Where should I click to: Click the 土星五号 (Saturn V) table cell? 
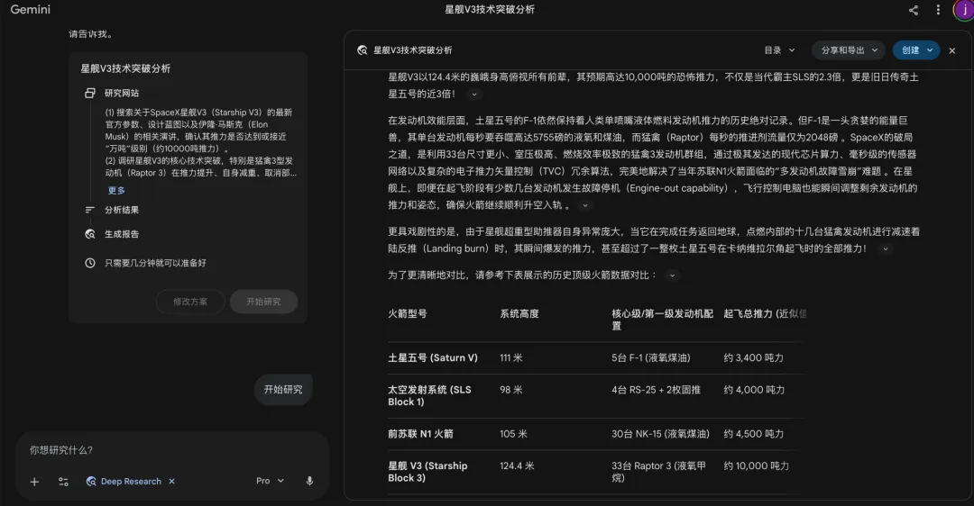[x=433, y=357]
